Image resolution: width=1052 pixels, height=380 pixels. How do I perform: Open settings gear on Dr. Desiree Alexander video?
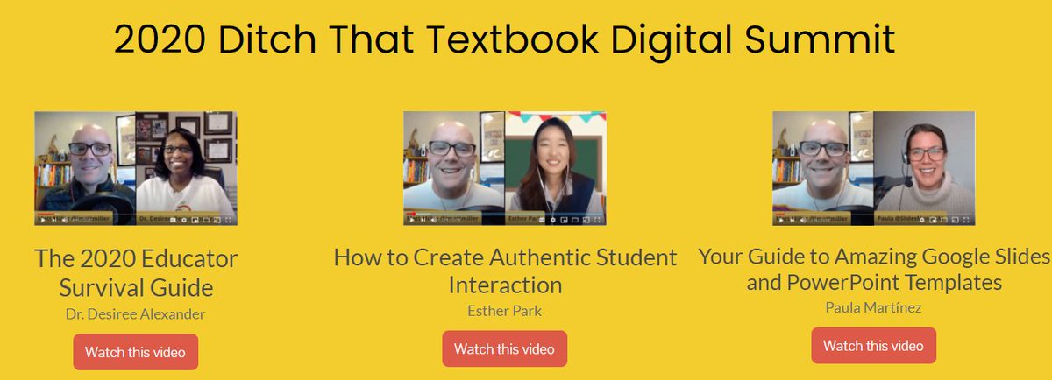coord(184,220)
